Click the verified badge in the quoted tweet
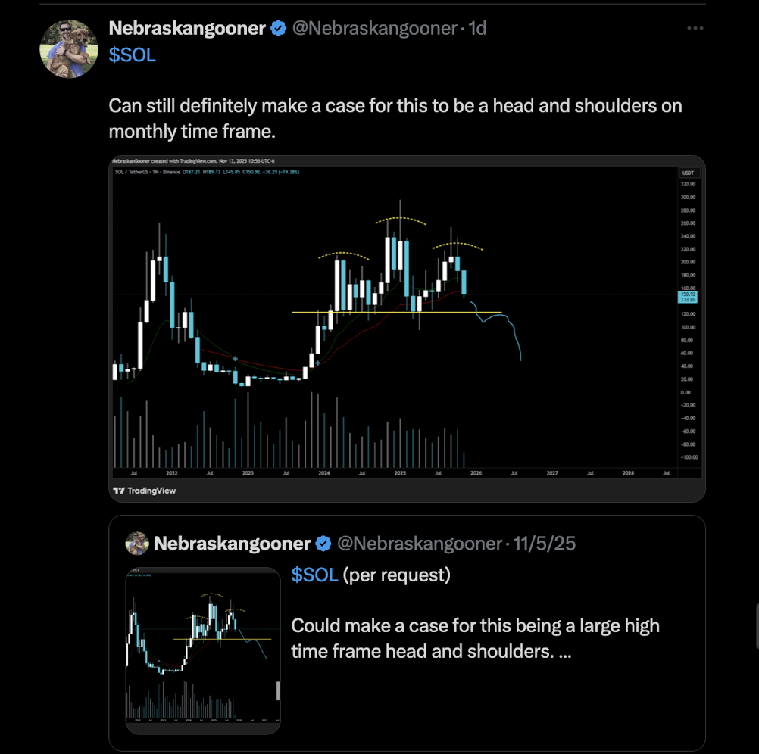The height and width of the screenshot is (754, 759). (323, 544)
